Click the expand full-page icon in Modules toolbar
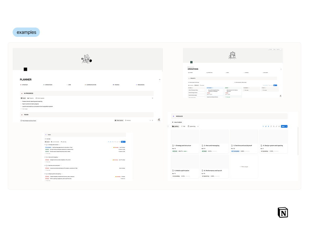The image size is (309, 232). (x=276, y=127)
